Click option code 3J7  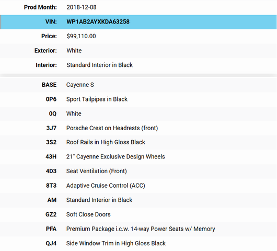[x=51, y=128]
